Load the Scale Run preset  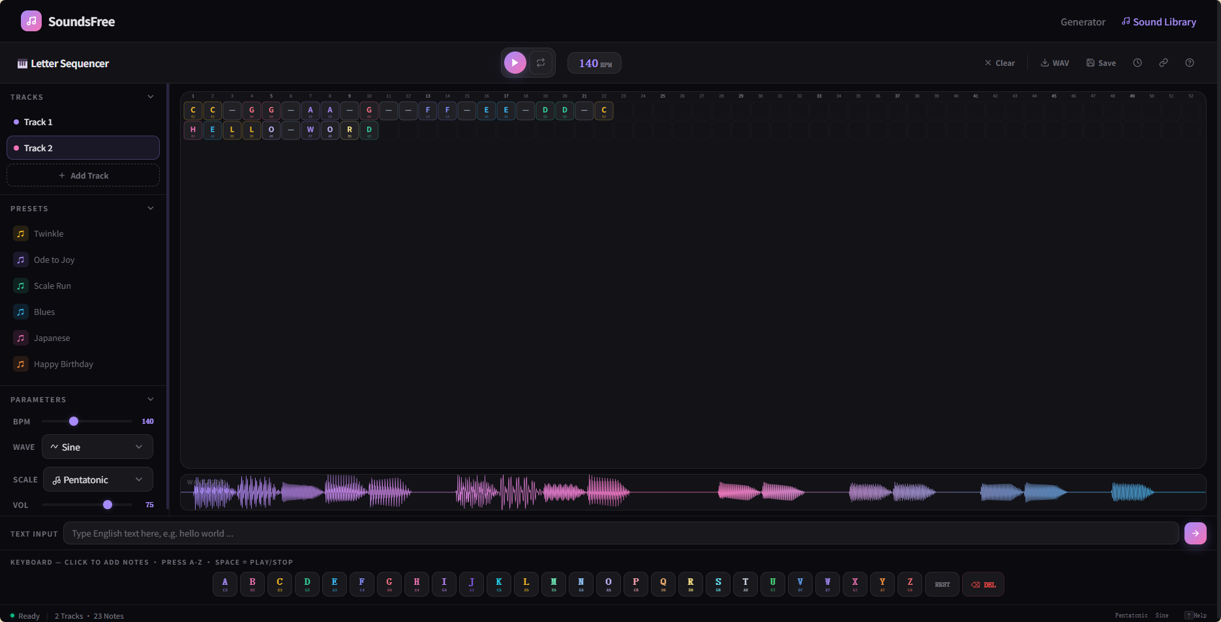pyautogui.click(x=83, y=286)
